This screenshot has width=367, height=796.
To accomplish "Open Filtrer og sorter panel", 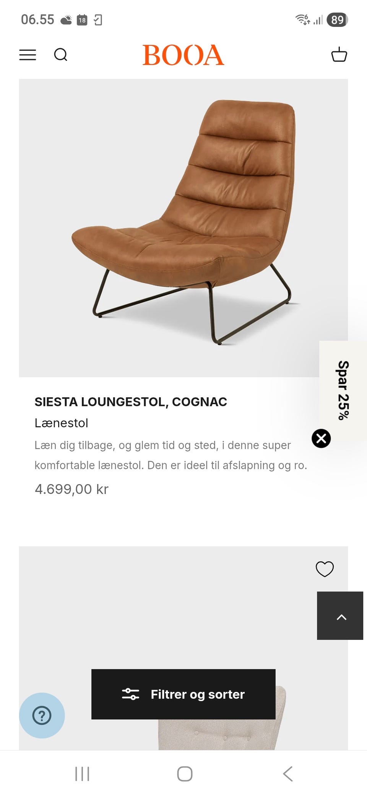I will point(183,694).
